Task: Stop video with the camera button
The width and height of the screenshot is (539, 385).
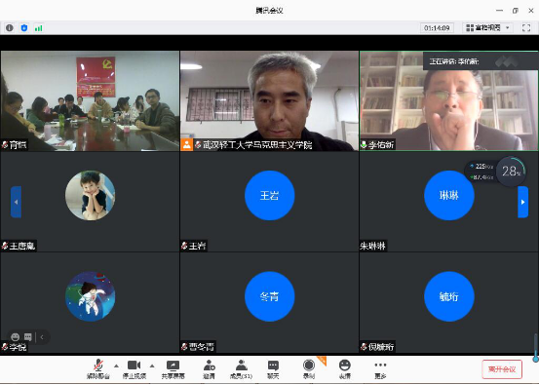Action: (135, 369)
